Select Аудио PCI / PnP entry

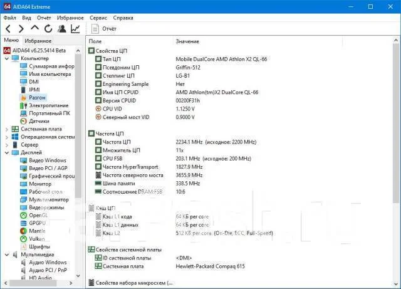[x=44, y=270]
